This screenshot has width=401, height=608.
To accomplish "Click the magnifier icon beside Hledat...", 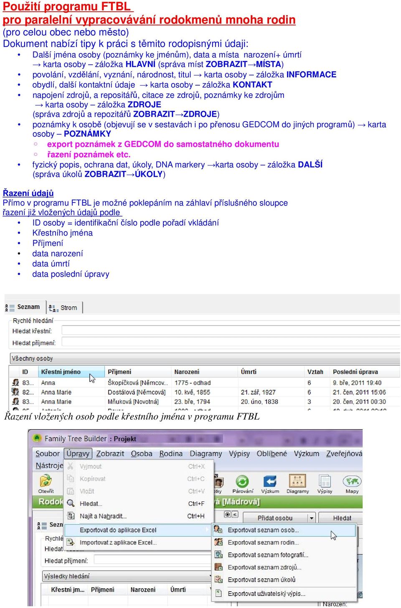I will tap(71, 503).
